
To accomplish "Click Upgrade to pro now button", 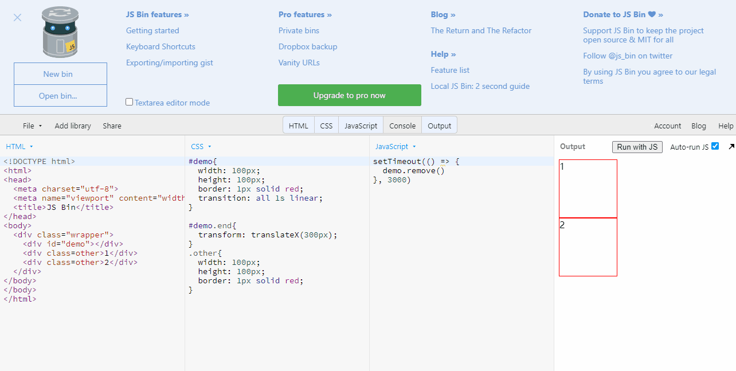I will (x=350, y=95).
